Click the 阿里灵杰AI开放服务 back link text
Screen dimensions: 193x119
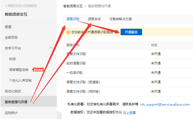point(23,6)
